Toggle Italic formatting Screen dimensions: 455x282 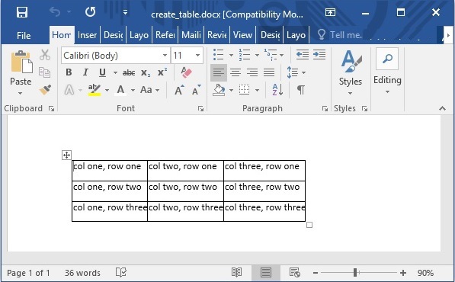(x=85, y=72)
